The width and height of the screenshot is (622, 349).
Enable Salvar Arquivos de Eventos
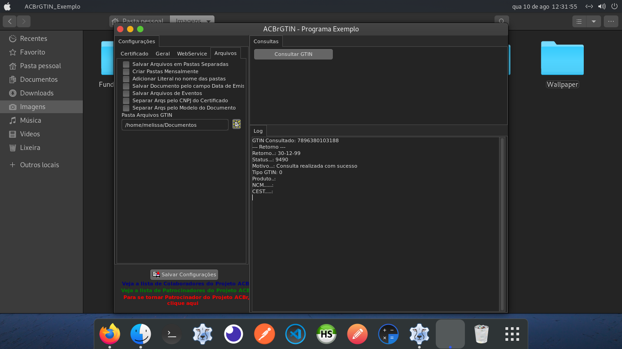point(126,94)
